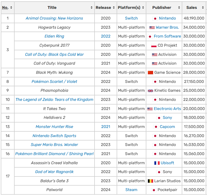Open the Elden Ring article link

54,36
